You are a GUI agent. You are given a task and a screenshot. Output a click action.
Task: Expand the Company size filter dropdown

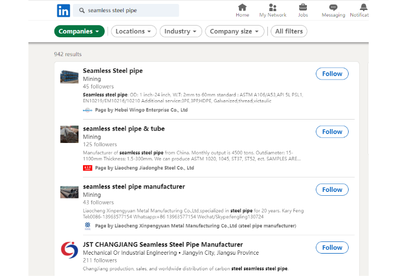tap(234, 31)
